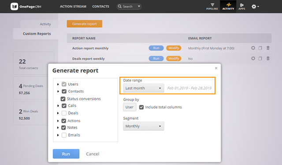Image resolution: width=282 pixels, height=165 pixels.
Task: Go to Contacts menu
Action: tap(100, 7)
